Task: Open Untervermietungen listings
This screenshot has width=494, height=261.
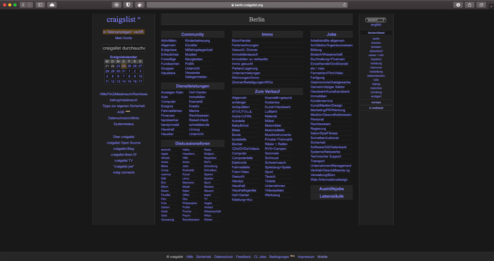Action: click(x=246, y=73)
